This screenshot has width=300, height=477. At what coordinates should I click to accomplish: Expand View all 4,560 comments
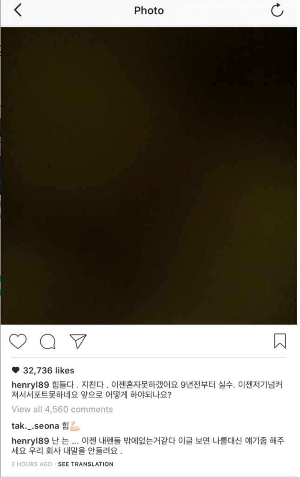coord(62,409)
